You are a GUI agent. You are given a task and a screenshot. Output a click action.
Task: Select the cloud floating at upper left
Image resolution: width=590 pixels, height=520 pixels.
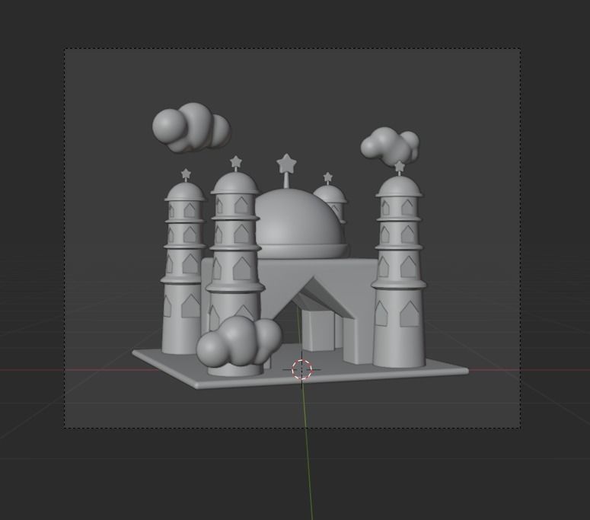point(191,128)
